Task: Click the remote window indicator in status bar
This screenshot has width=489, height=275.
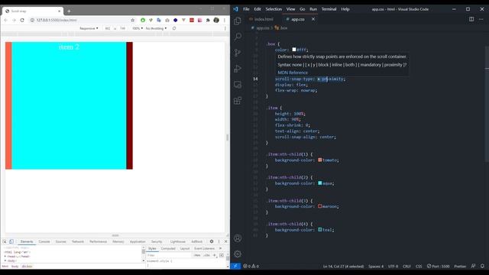Action: pos(235,266)
